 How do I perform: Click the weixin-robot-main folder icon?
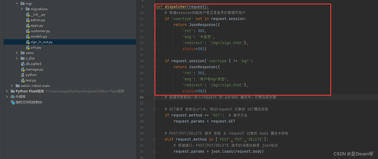pyautogui.click(x=18, y=86)
